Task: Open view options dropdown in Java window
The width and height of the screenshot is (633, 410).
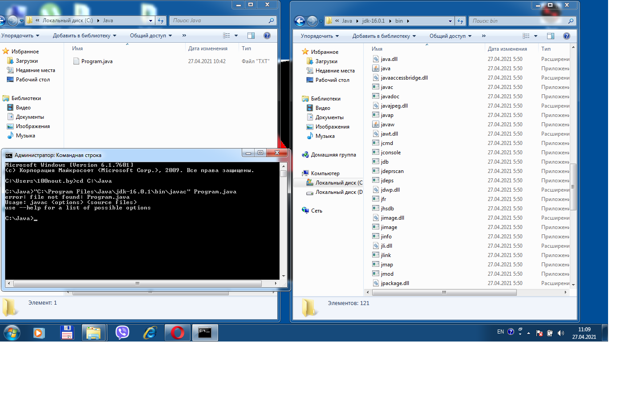Action: pos(236,36)
